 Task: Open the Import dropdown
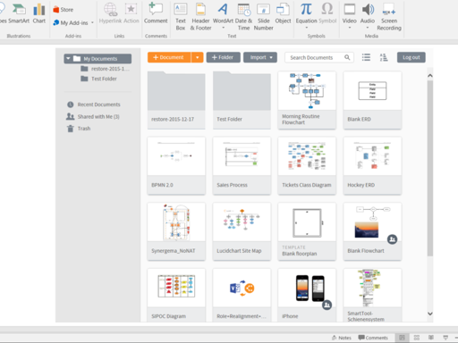(x=260, y=57)
